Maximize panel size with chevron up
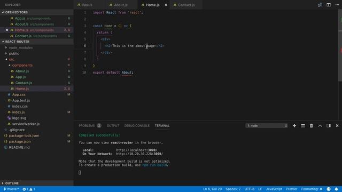This screenshot has width=342, height=192. pos(320,126)
